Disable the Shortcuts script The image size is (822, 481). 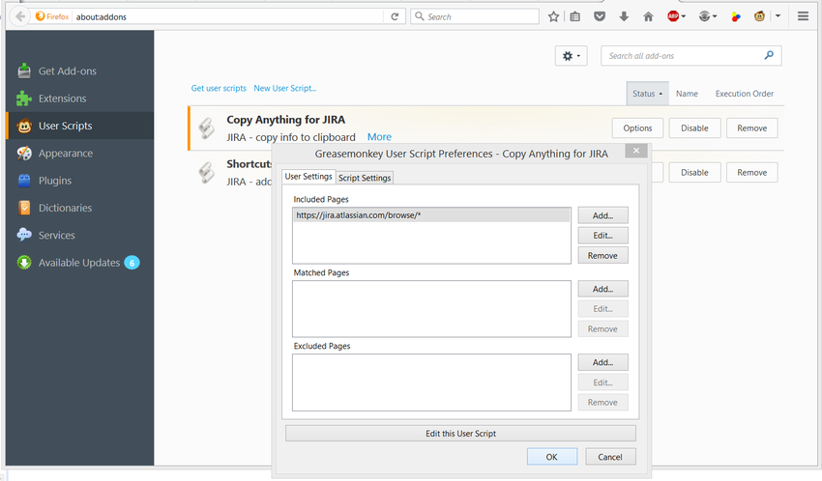click(694, 173)
